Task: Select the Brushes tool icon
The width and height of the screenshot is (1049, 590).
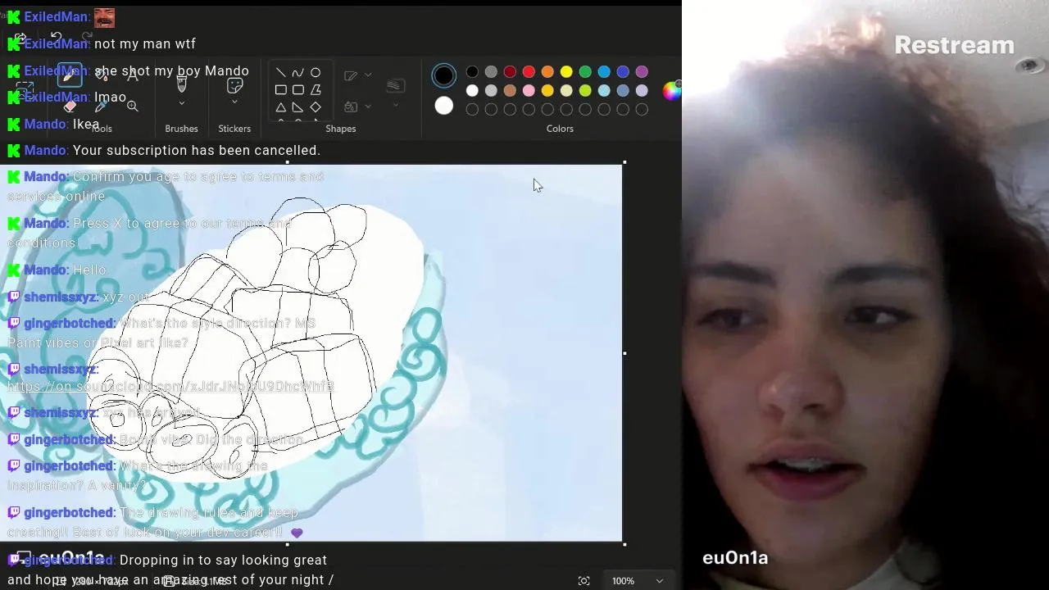Action: 181,84
